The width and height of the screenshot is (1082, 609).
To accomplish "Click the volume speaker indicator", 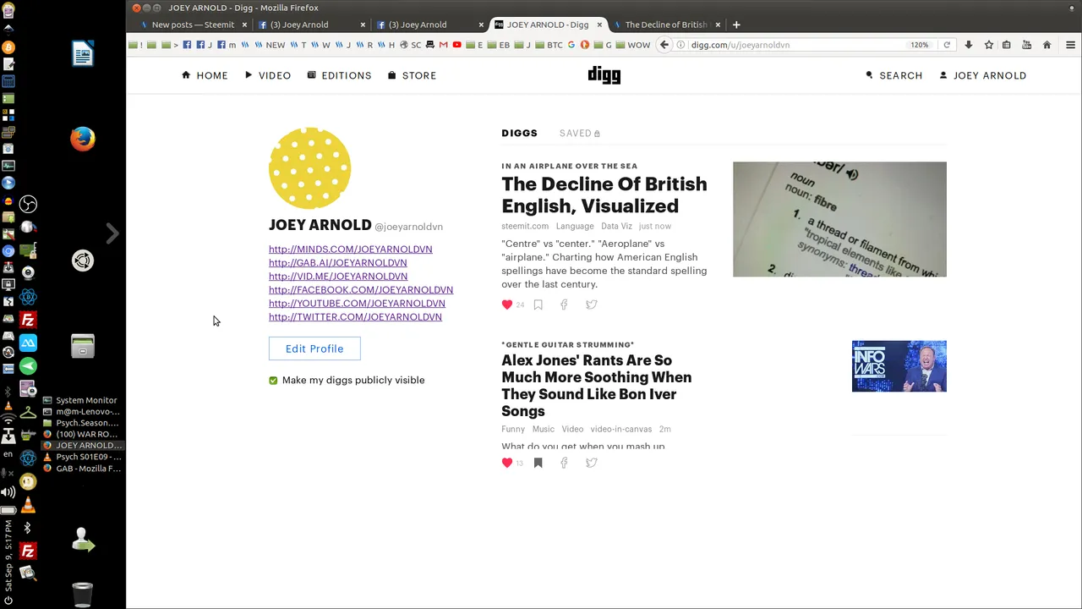I will coord(8,491).
